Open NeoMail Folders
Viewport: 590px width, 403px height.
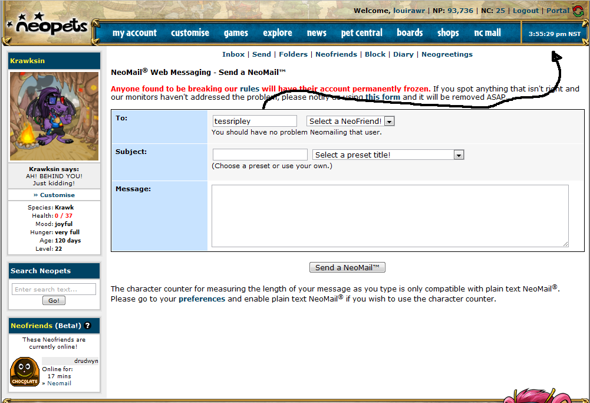pos(293,54)
